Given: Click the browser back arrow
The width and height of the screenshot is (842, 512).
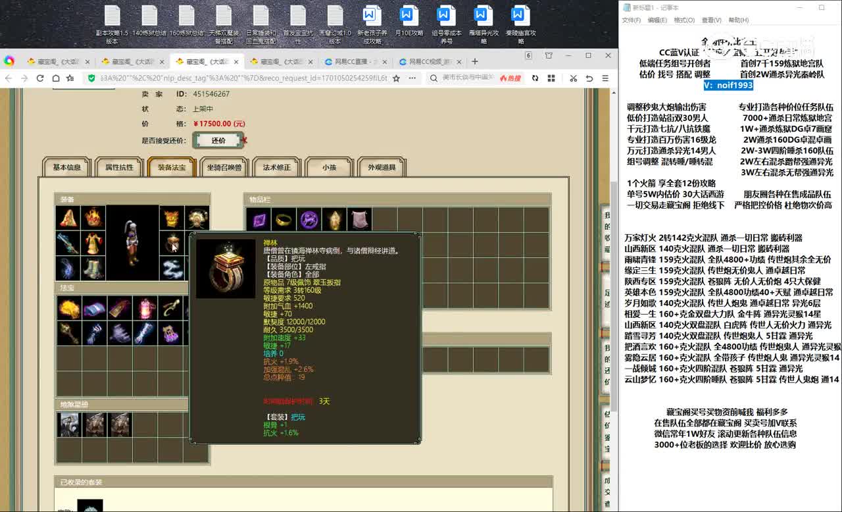Looking at the screenshot, I should click(9, 78).
